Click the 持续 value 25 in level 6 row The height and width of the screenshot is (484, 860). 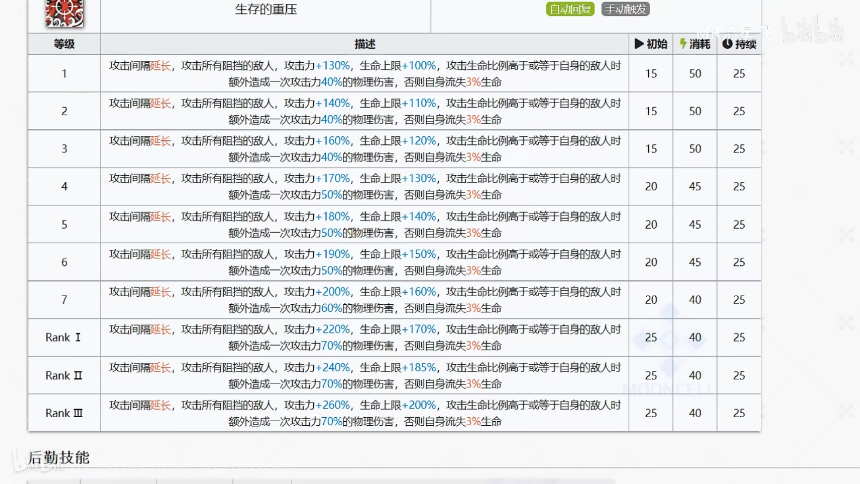pyautogui.click(x=739, y=262)
